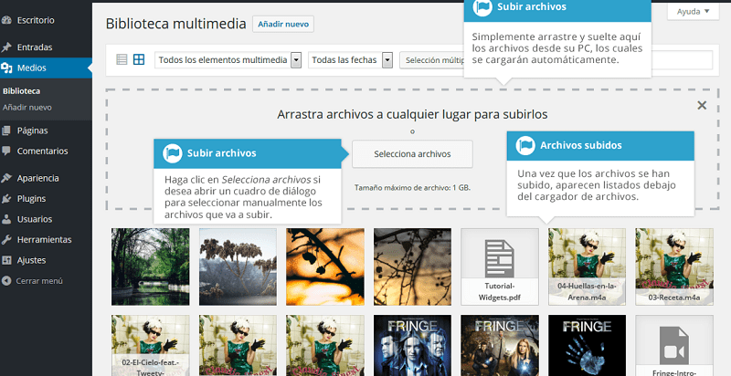Click the Usuarios person icon
Viewport: 731px width, 376px height.
click(6, 219)
